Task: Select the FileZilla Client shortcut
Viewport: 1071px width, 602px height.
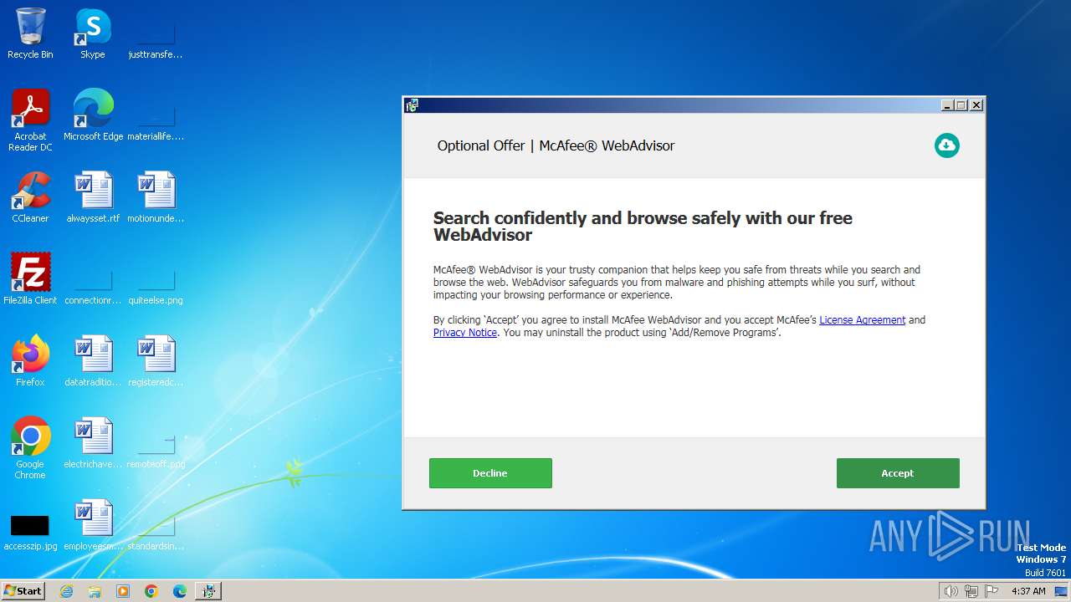Action: (x=30, y=279)
